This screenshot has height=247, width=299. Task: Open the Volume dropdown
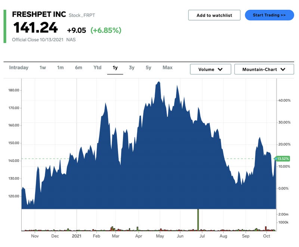(210, 69)
